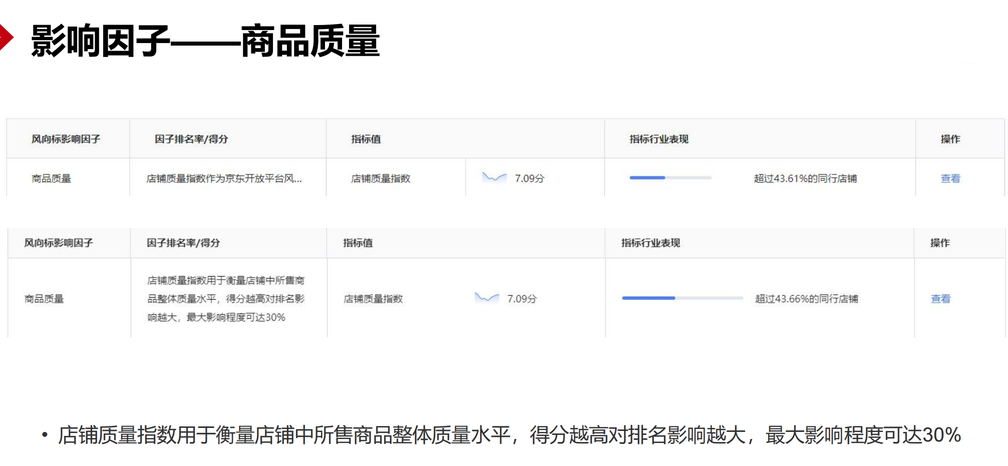Click 商品质量 cell in lower table
Screen dimensions: 1008x466
tap(44, 299)
